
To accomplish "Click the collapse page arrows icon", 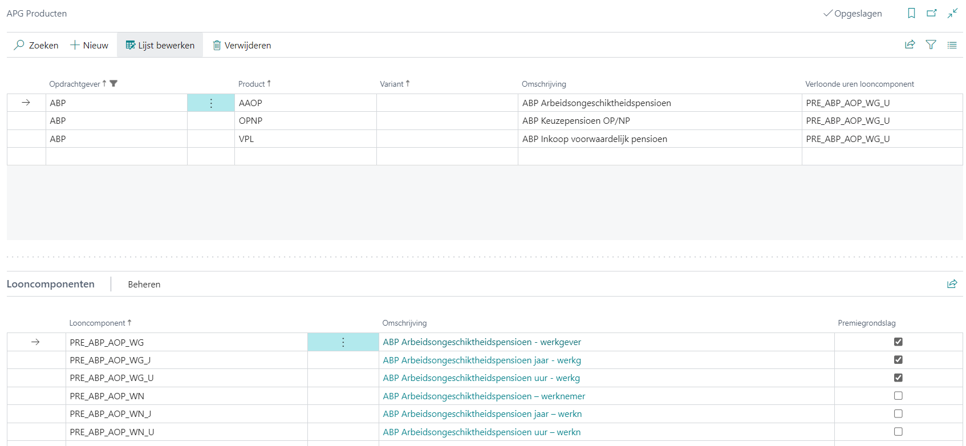I will point(952,13).
